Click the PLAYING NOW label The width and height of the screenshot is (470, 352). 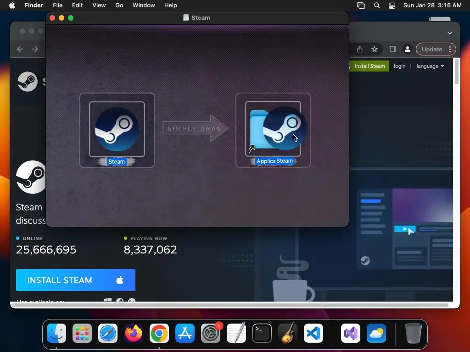coord(149,238)
